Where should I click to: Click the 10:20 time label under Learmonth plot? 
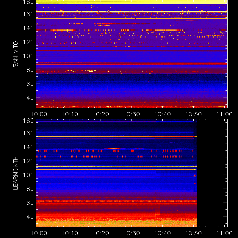101,233
